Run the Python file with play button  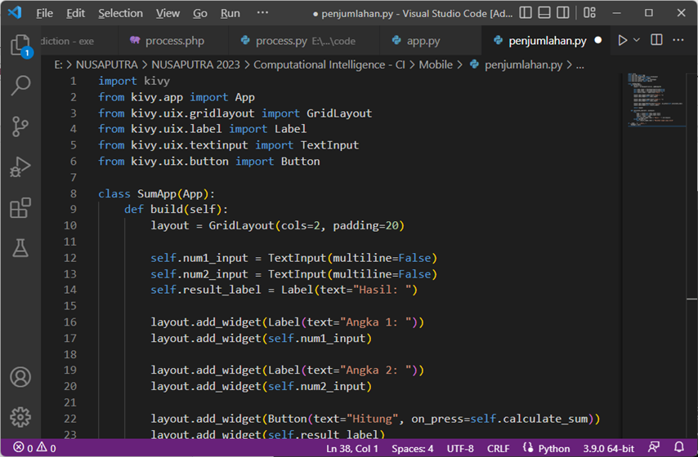pos(623,40)
